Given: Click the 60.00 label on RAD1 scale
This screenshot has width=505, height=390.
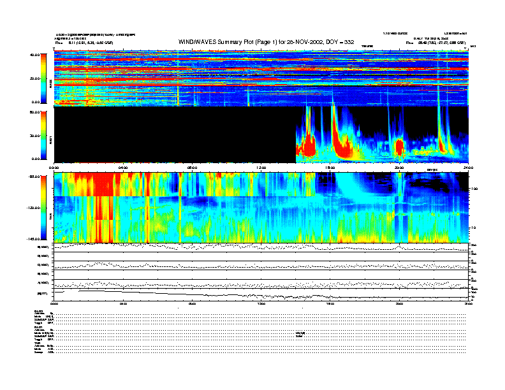Looking at the screenshot, I should click(x=35, y=112).
